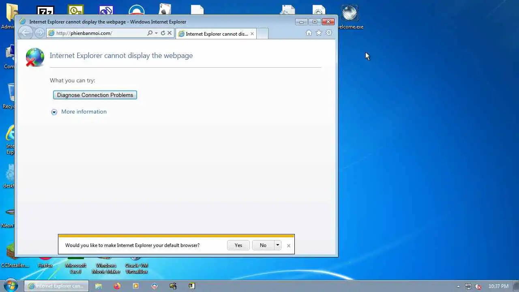Viewport: 519px width, 292px height.
Task: Select the welcome.exe desktop icon
Action: click(x=350, y=17)
